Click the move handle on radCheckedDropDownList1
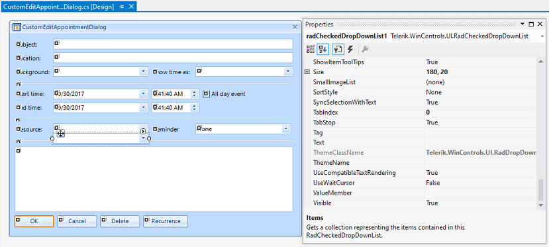 tap(60, 133)
